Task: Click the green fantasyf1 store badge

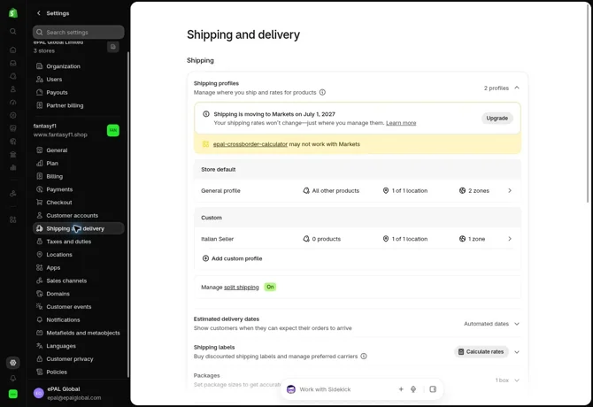Action: pos(113,130)
